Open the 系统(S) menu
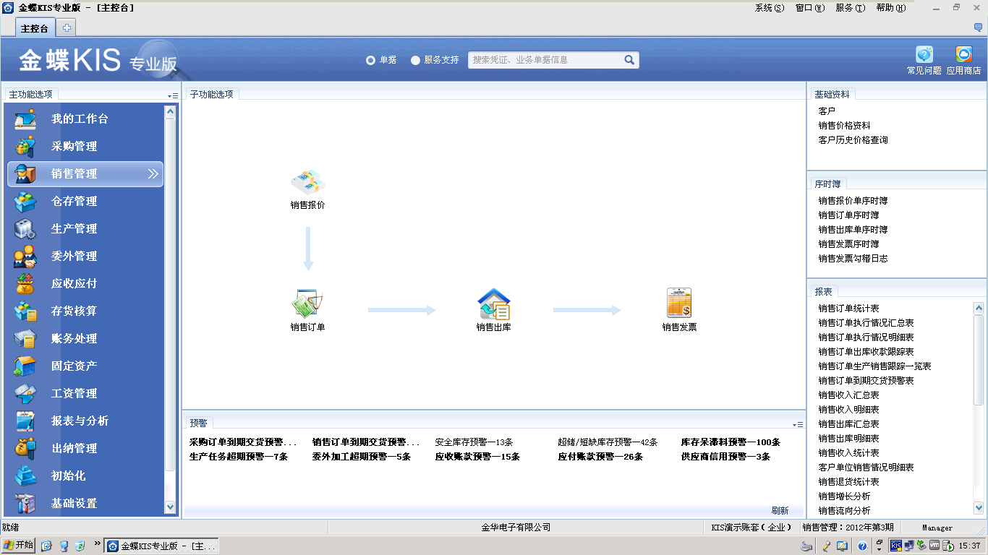 pyautogui.click(x=769, y=8)
